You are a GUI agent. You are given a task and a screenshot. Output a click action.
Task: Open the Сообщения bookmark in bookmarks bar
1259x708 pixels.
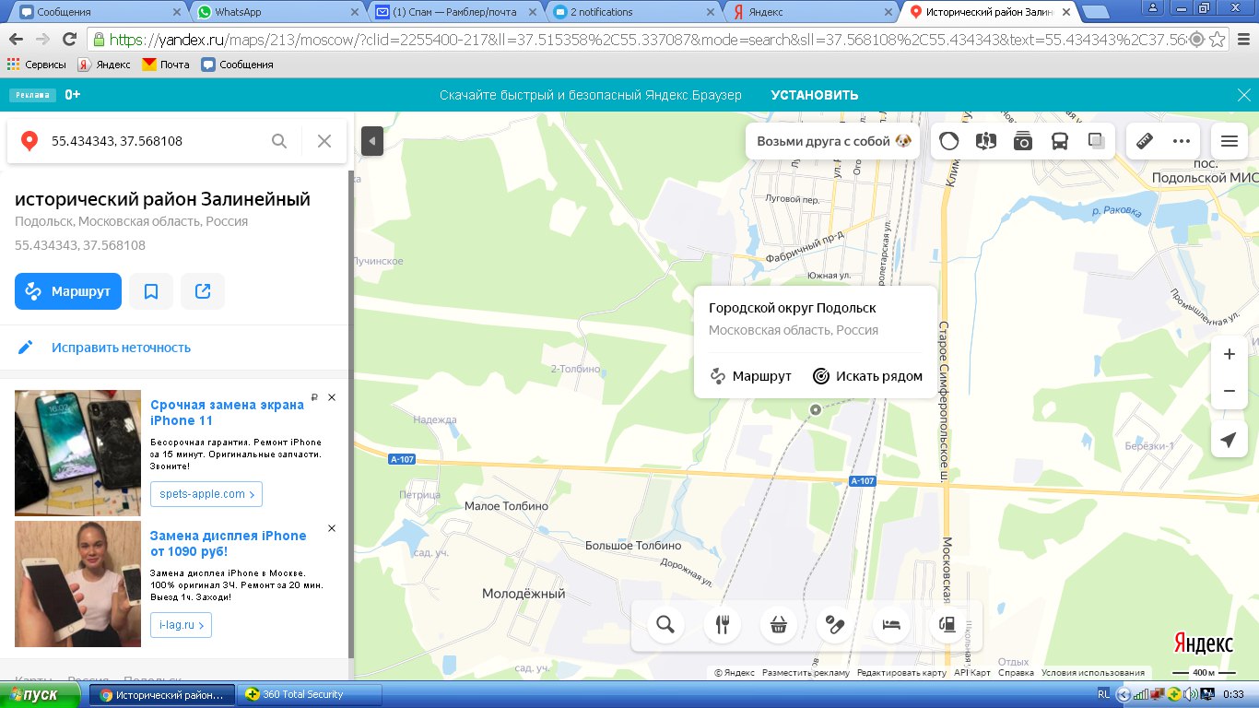point(238,65)
